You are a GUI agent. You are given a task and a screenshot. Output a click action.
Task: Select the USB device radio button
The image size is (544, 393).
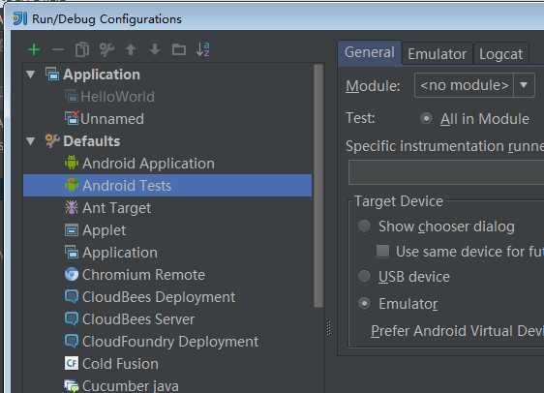[x=364, y=277]
